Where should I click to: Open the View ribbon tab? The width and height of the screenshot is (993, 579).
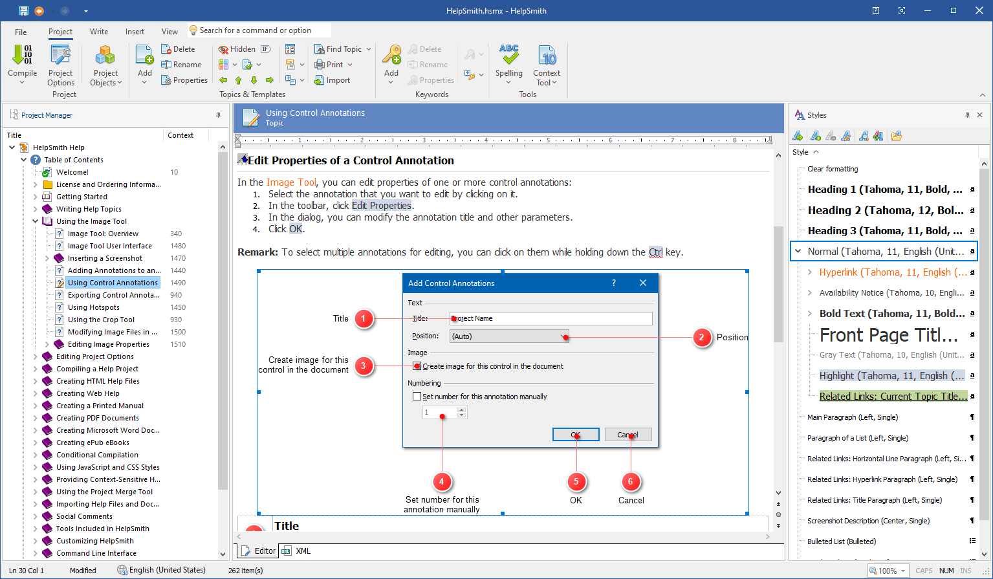[169, 32]
